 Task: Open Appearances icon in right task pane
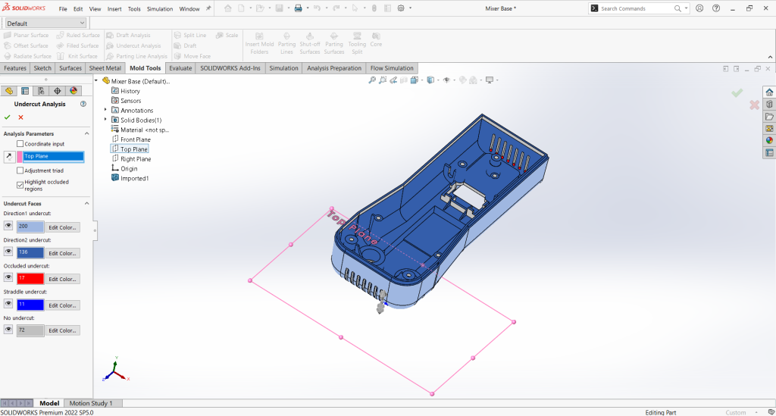[x=769, y=140]
